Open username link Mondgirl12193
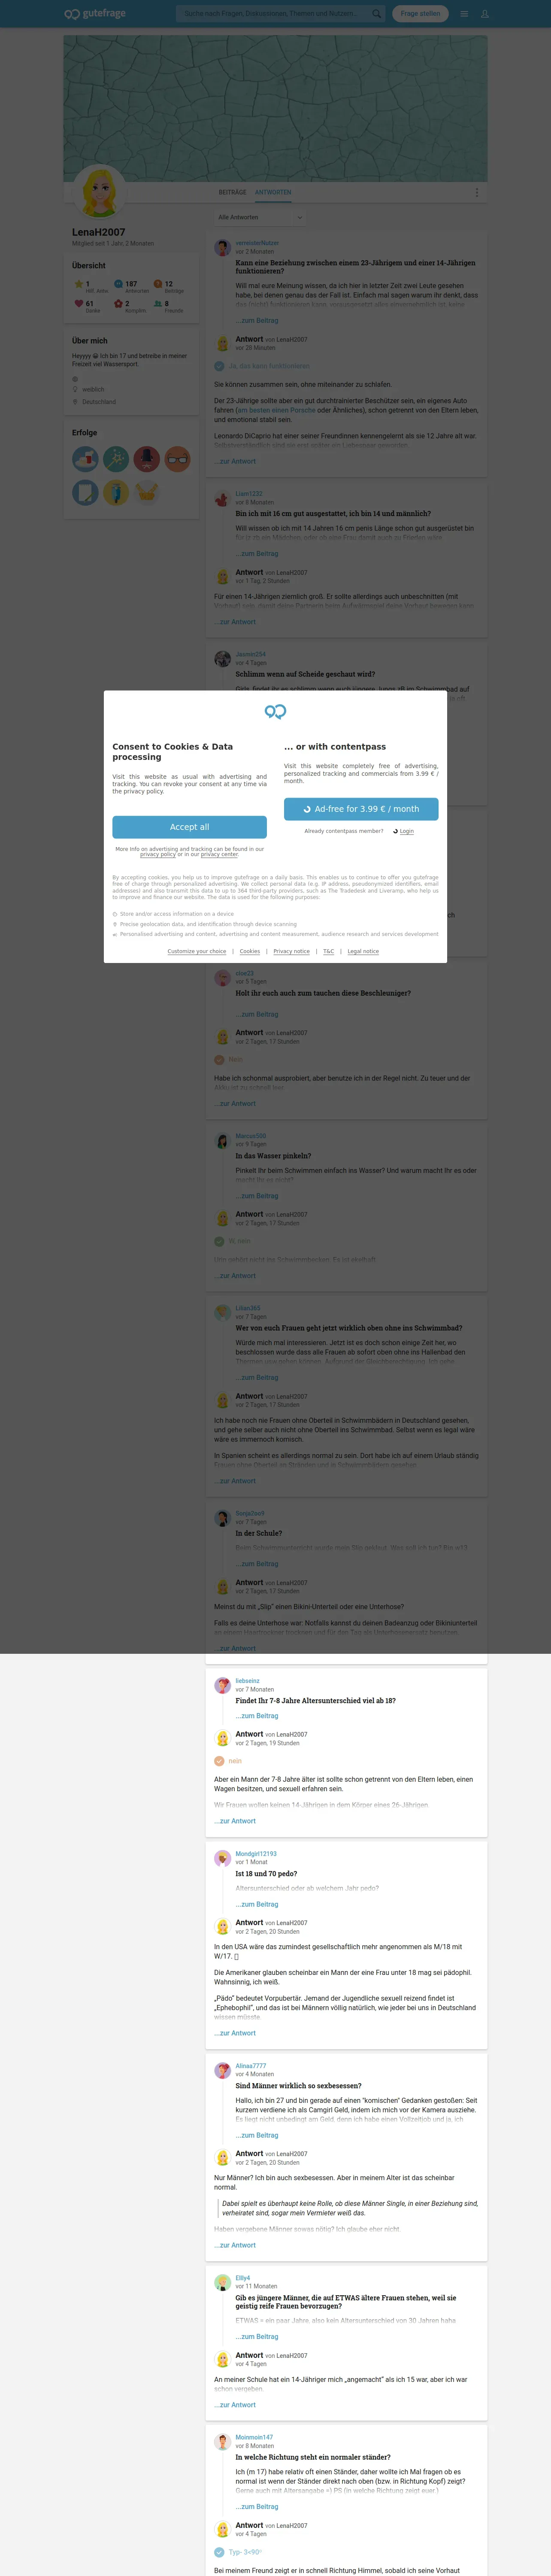Image resolution: width=551 pixels, height=2576 pixels. (x=256, y=1854)
